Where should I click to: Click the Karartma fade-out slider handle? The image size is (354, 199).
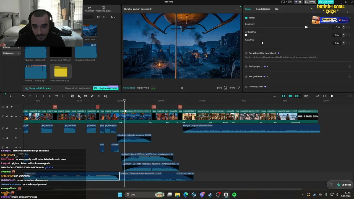pos(262,43)
